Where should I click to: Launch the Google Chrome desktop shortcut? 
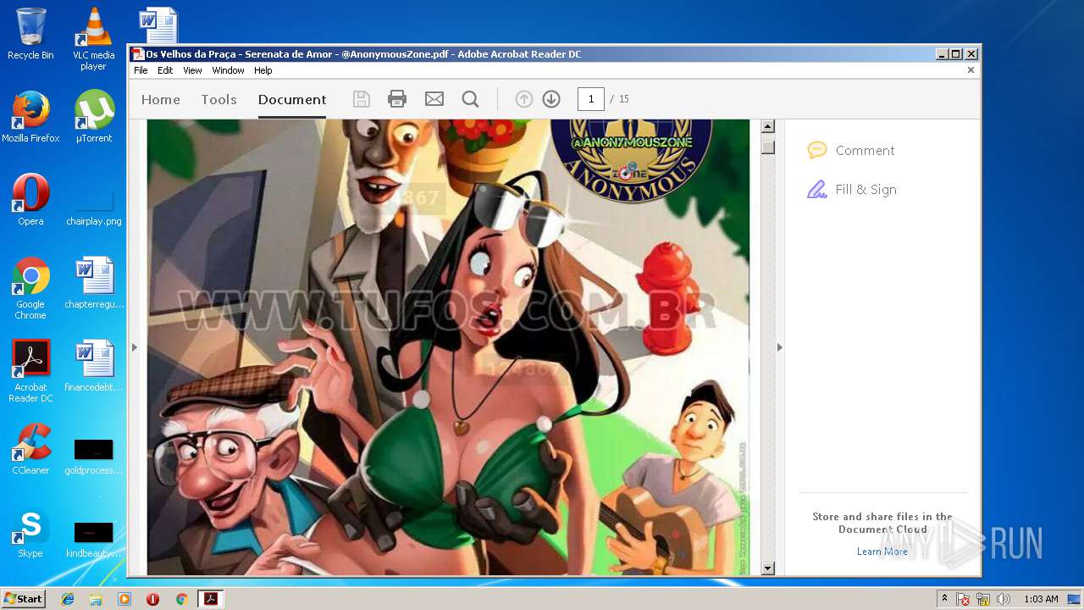[30, 288]
